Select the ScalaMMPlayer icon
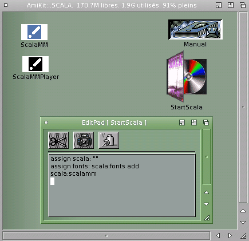The image size is (249, 241). tap(35, 64)
